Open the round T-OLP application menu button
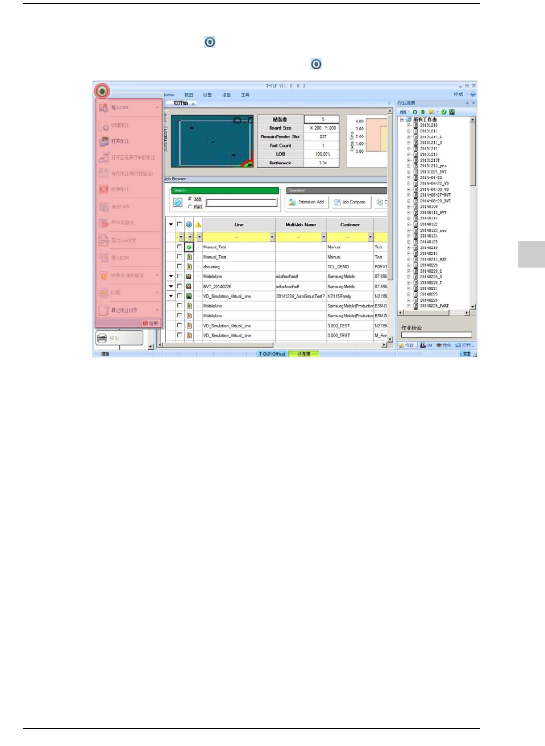The image size is (545, 746). coord(102,90)
